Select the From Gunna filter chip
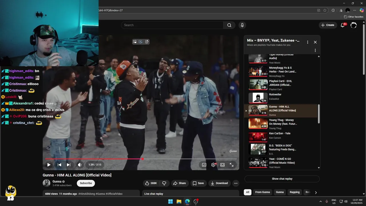 click(262, 192)
